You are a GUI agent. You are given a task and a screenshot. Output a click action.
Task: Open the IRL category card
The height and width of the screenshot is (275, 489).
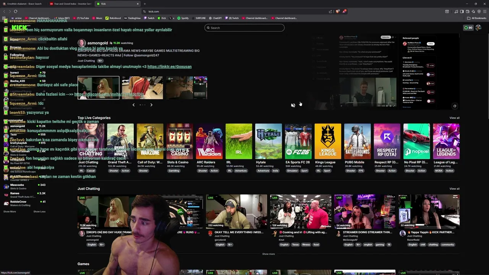tap(239, 141)
